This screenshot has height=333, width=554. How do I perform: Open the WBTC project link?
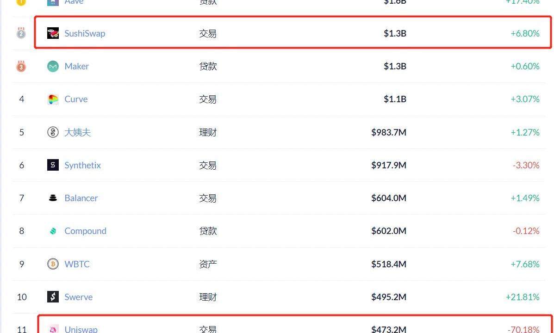[77, 264]
